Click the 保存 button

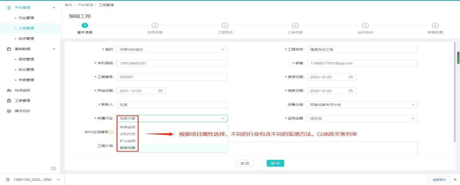click(275, 163)
